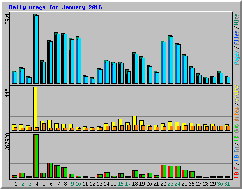Click day label 16 on the axis
The width and height of the screenshot is (242, 189).
coord(121,184)
